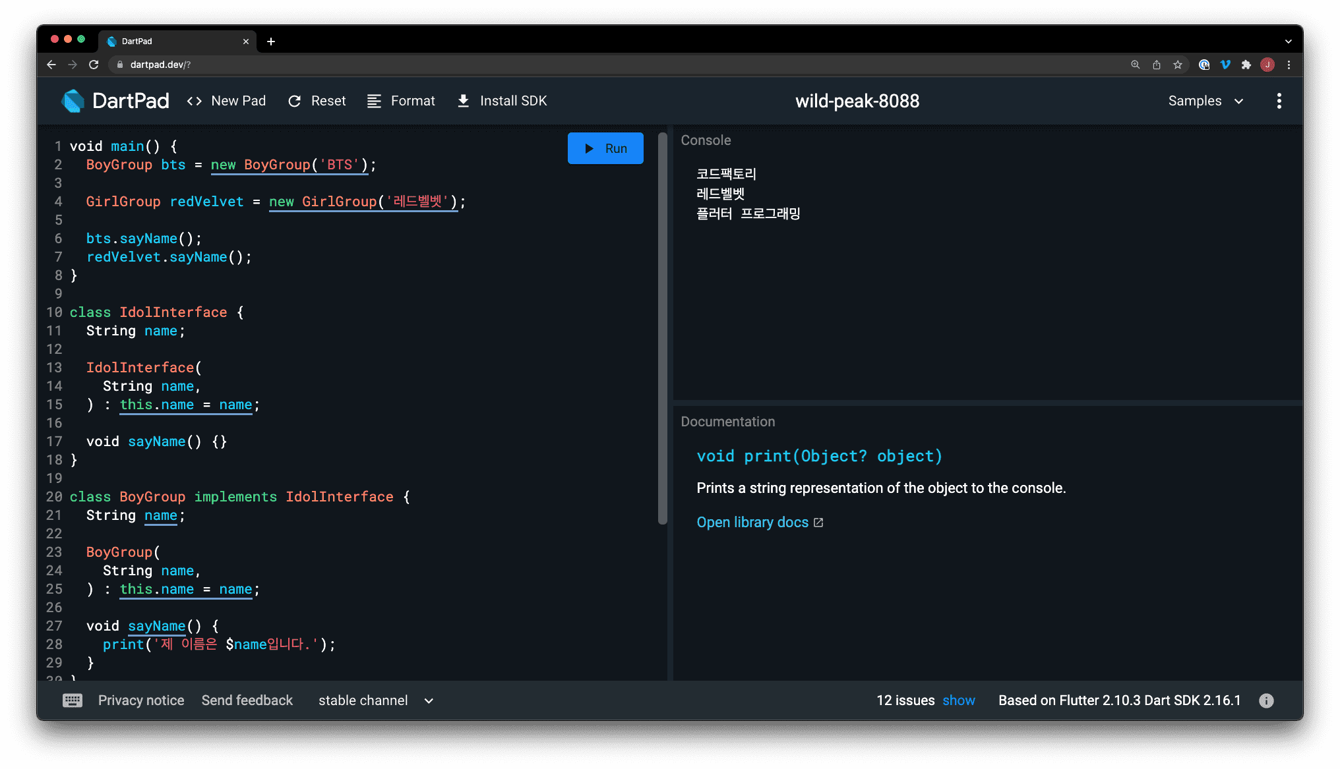Click console output line 플러터 프로그래밍

(x=748, y=214)
